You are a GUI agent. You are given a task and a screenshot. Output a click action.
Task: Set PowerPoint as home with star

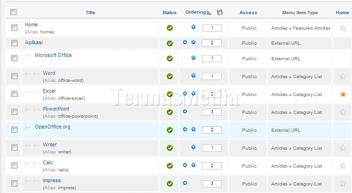pyautogui.click(x=343, y=112)
